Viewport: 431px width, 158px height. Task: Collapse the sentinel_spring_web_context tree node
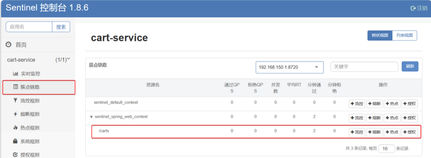(91, 117)
